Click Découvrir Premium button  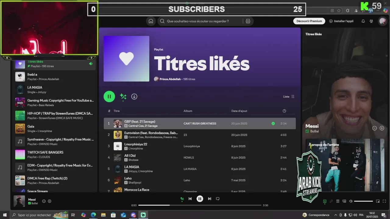[309, 21]
